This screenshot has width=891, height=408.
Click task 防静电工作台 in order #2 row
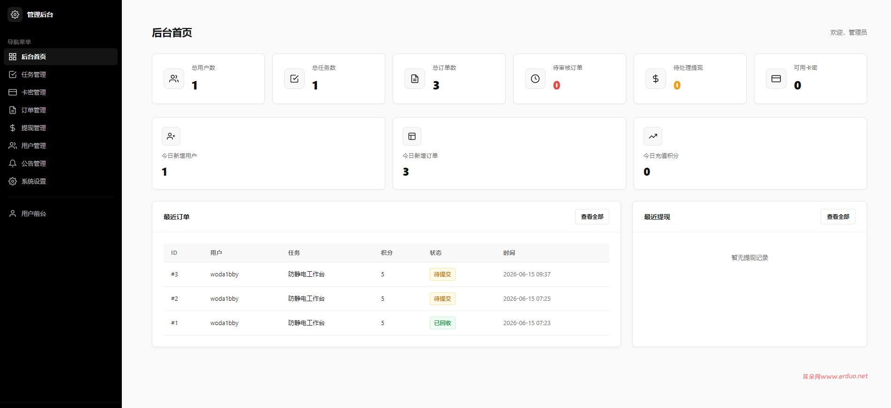point(306,299)
